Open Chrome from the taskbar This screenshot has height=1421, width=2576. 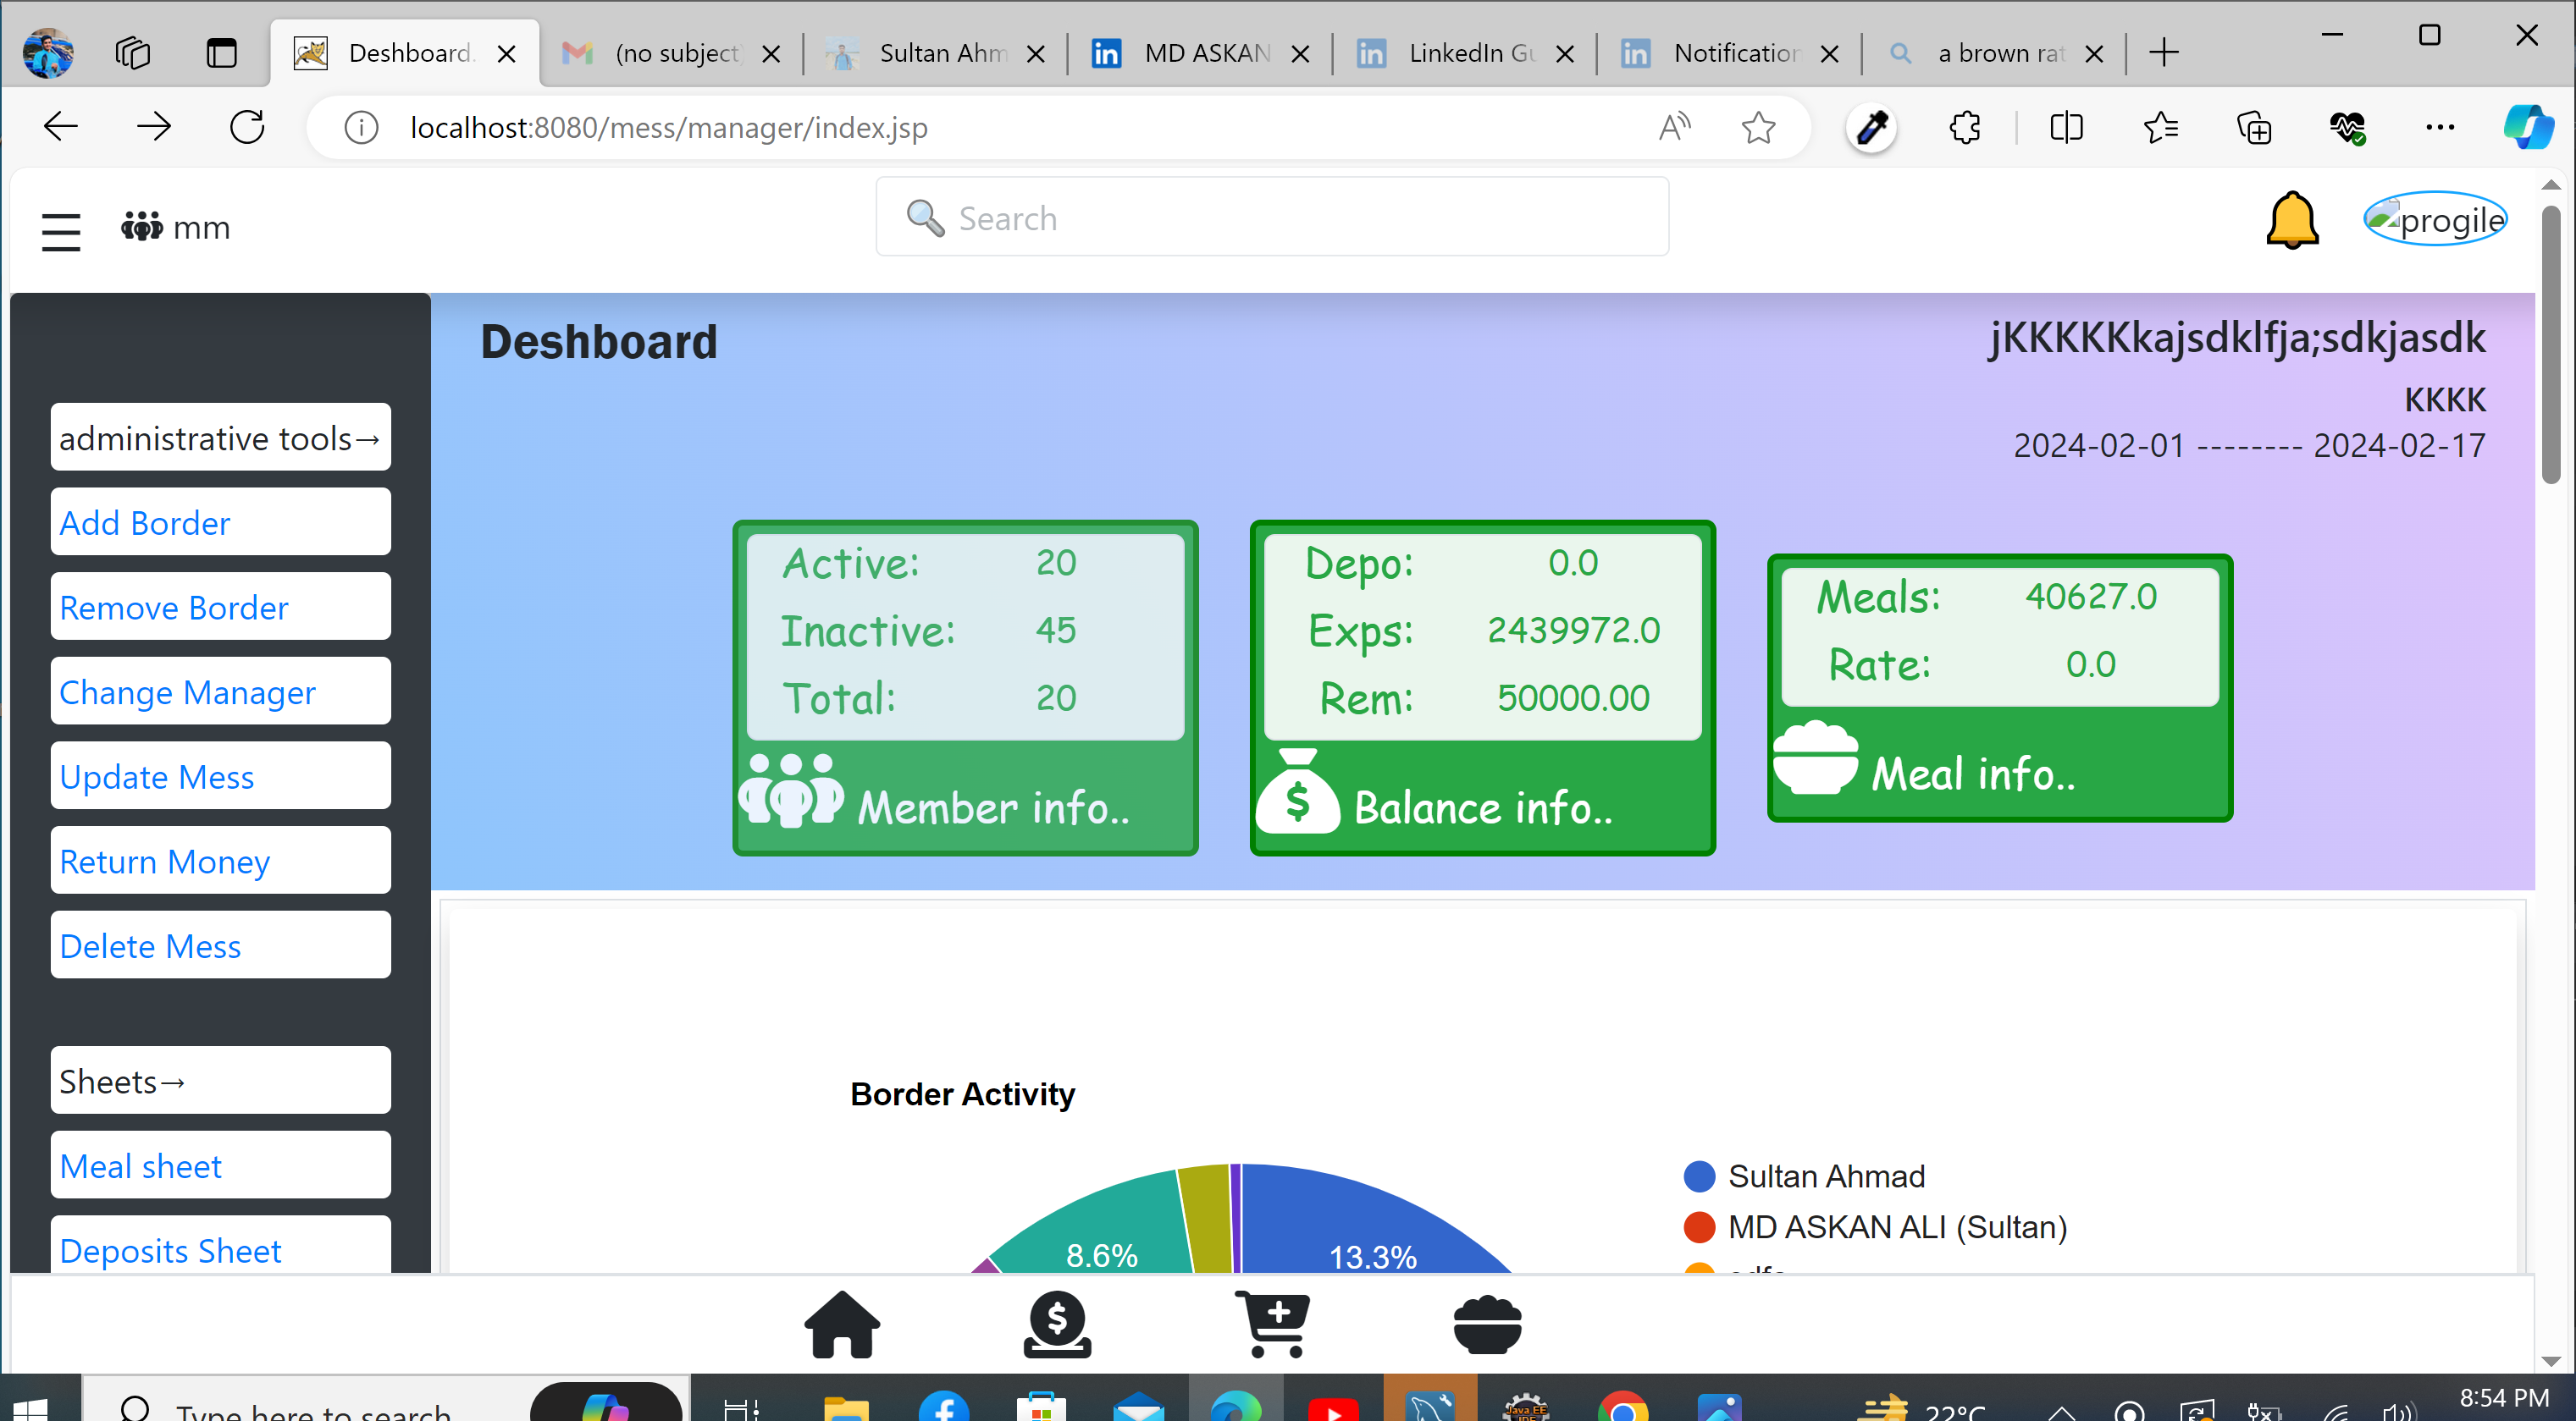click(1623, 1407)
